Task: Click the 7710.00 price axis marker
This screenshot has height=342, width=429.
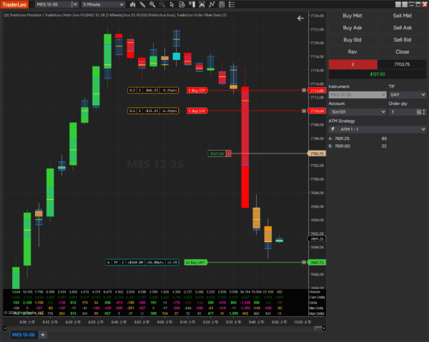Action: [317, 111]
